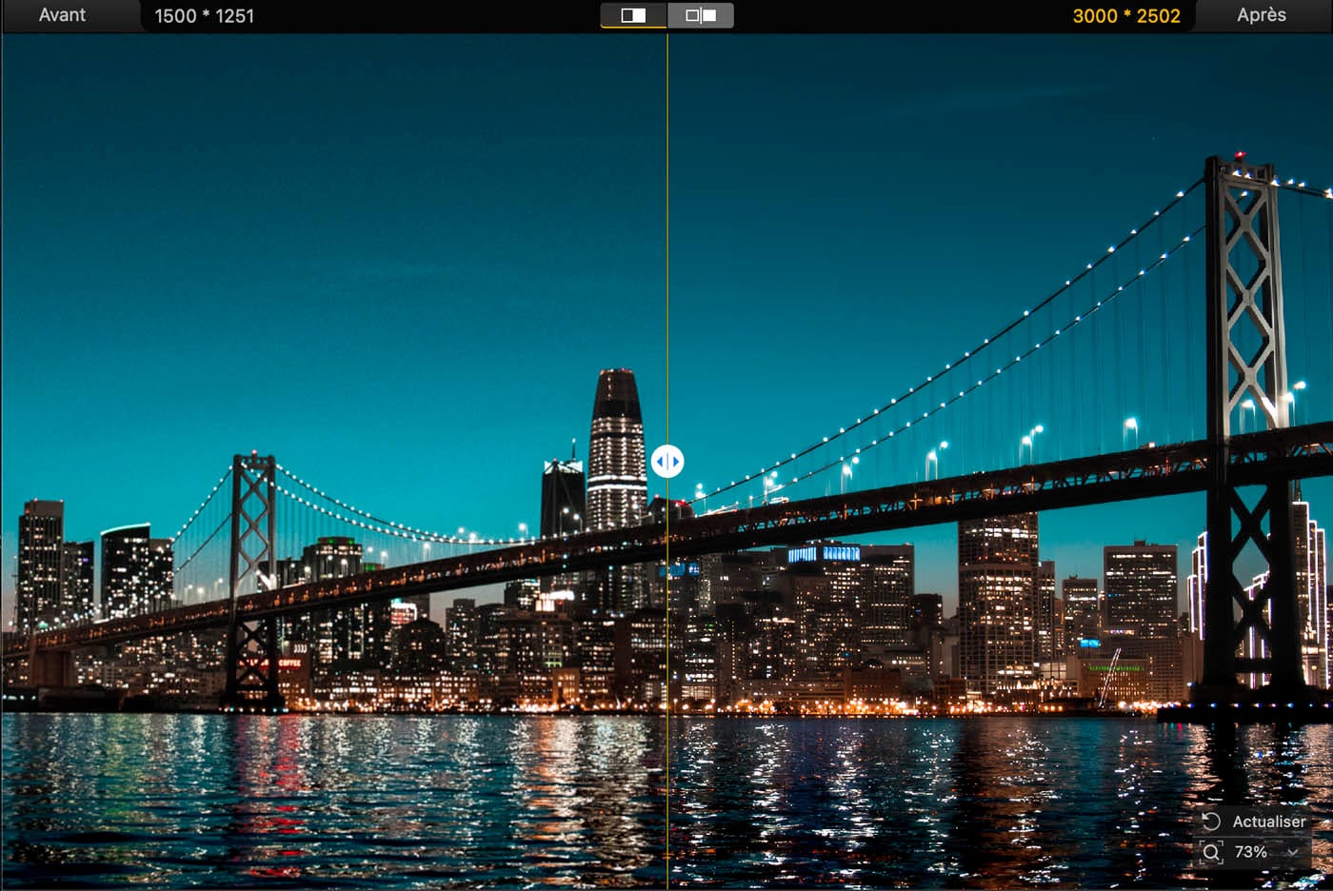
Task: Click the small distant bridge tower on the left
Action: pyautogui.click(x=252, y=571)
